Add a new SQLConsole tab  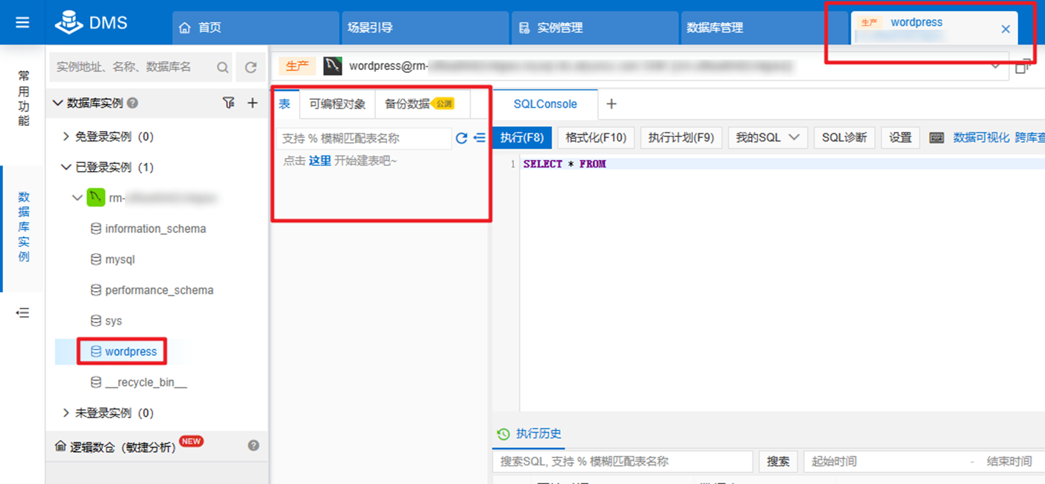click(612, 104)
